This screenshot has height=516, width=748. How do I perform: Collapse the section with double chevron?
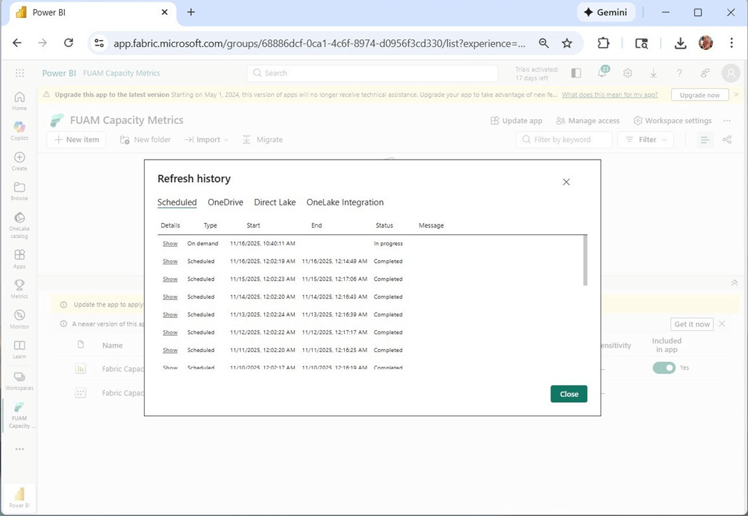[x=734, y=283]
